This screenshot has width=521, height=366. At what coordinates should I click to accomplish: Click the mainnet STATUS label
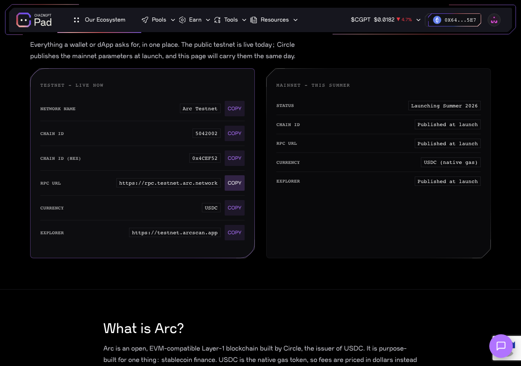pyautogui.click(x=285, y=106)
